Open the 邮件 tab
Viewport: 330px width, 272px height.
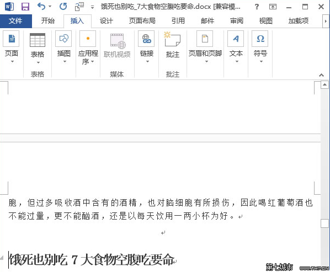tap(207, 21)
